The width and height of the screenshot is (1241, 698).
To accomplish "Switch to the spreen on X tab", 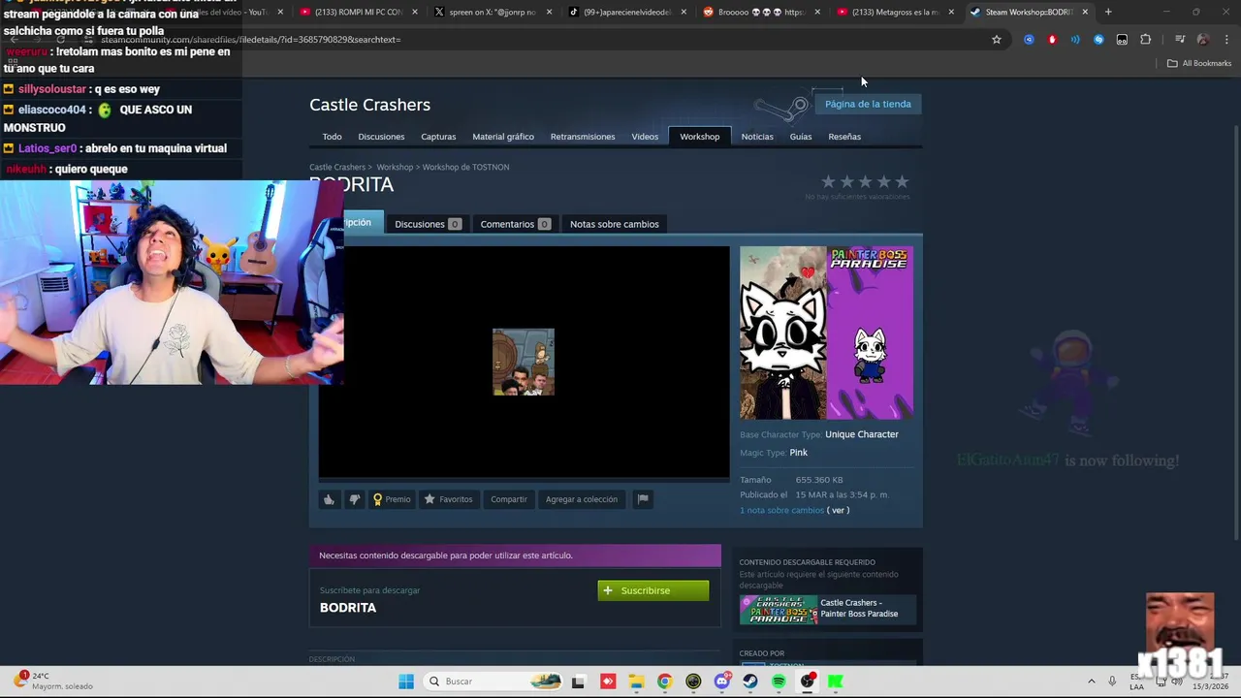I will (x=494, y=12).
